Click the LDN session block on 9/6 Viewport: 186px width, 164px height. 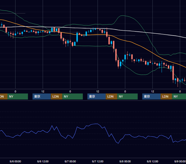(56, 96)
